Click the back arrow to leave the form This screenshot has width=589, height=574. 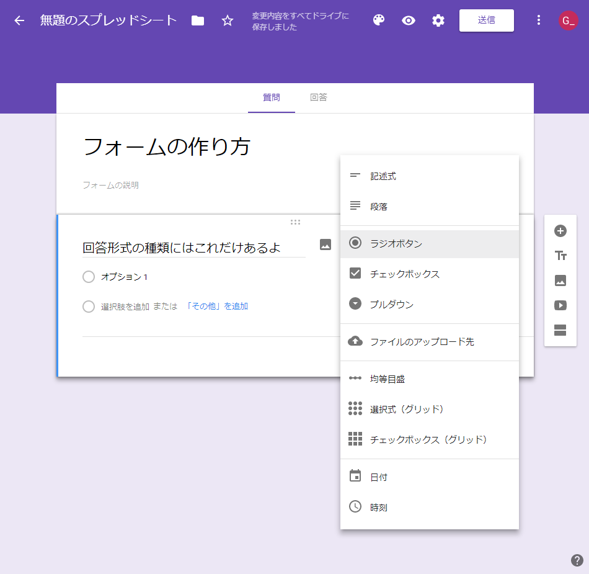tap(19, 20)
